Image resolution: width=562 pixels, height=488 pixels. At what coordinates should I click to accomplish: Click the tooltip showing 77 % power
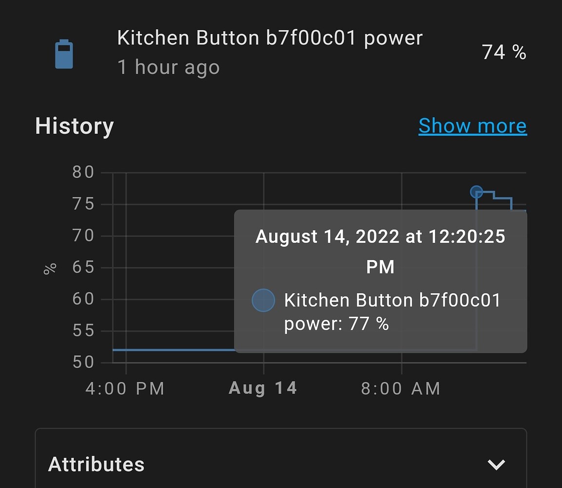point(381,280)
